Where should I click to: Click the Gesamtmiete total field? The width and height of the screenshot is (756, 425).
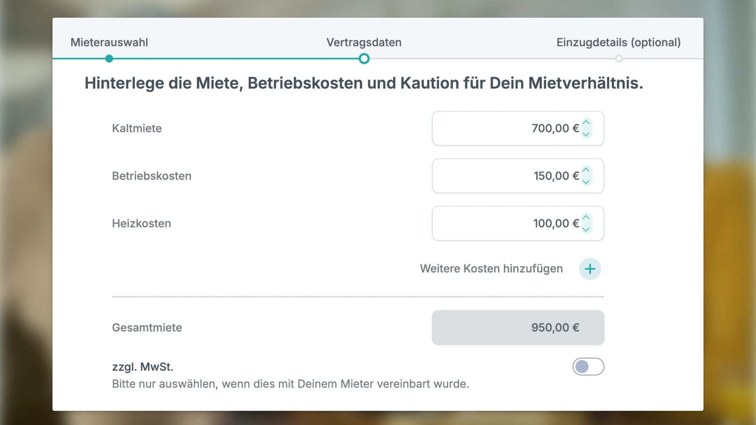518,328
